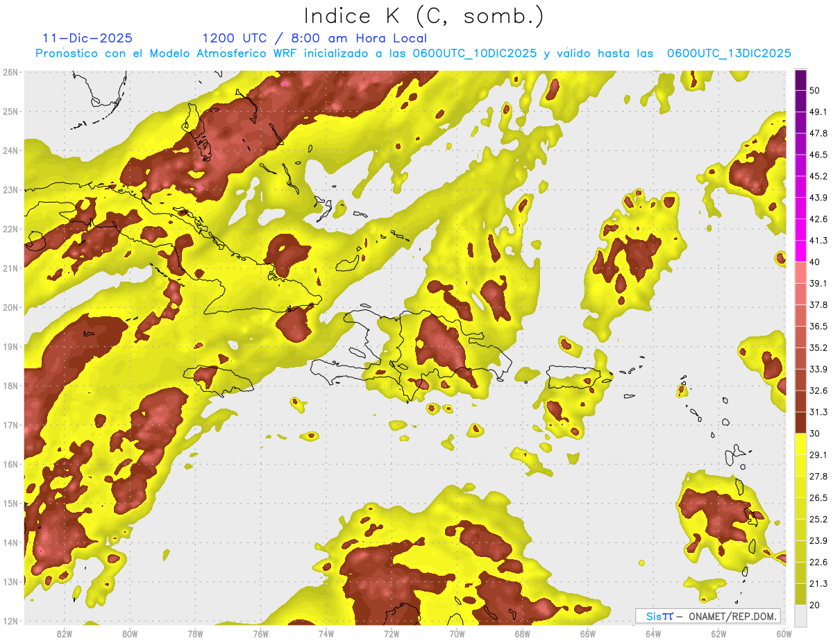Screen dimensions: 833x643
Task: Click the colorbar value "30"
Action: 816,434
